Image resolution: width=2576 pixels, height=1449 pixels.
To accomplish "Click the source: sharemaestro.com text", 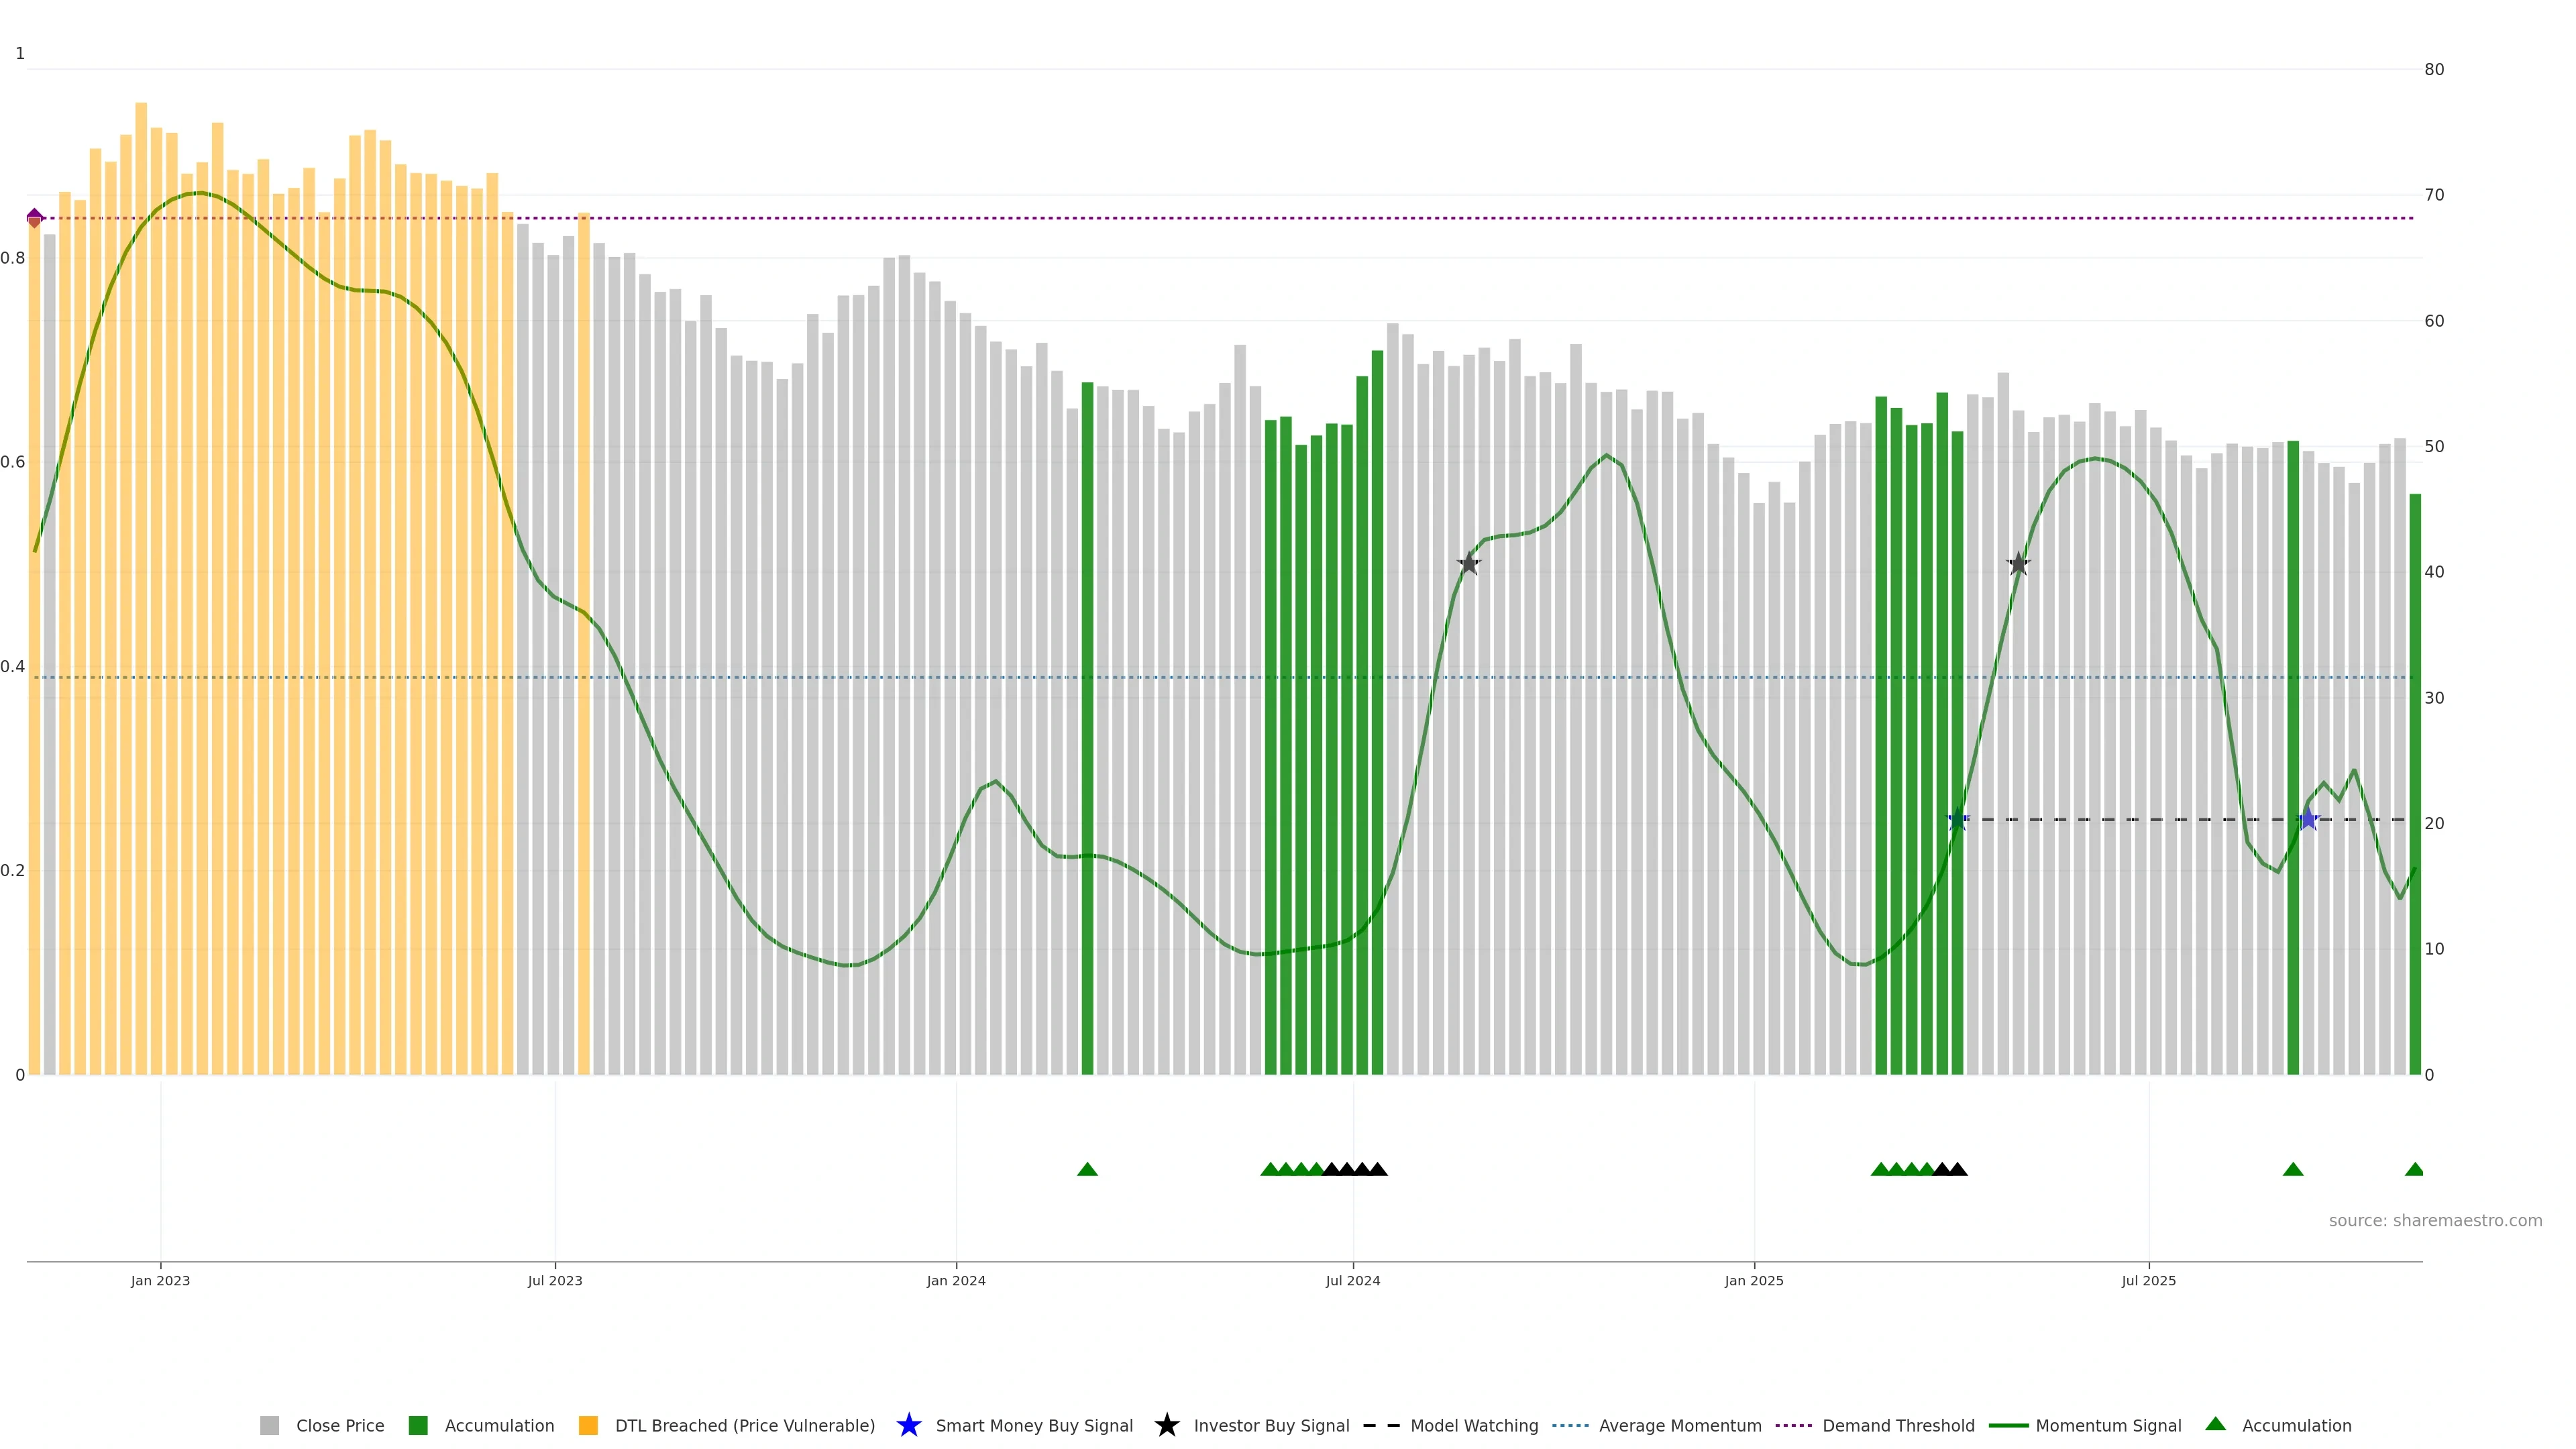I will [x=2435, y=1220].
